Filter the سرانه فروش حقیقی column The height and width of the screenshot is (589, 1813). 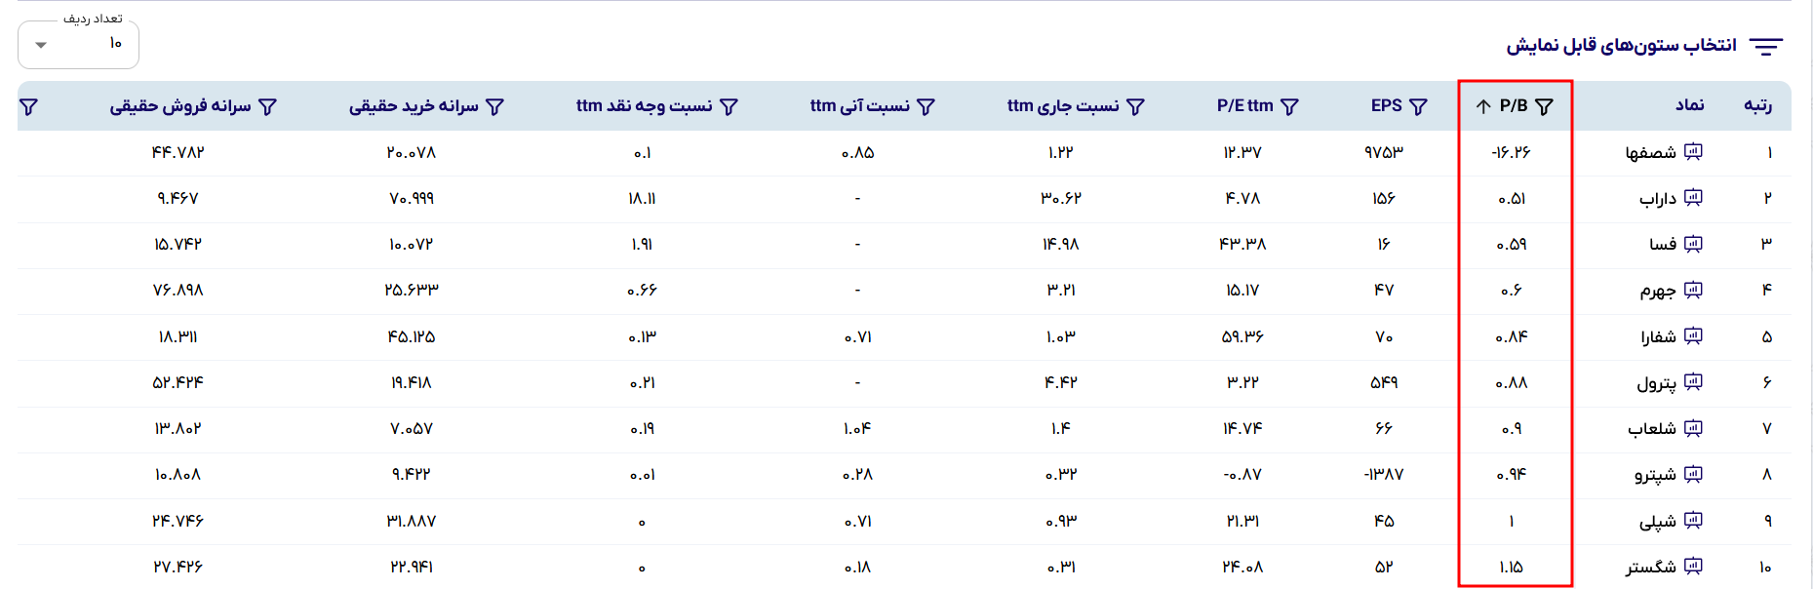(x=267, y=106)
